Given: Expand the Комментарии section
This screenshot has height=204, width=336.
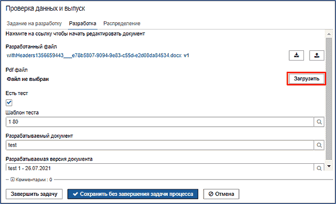Looking at the screenshot, I should pyautogui.click(x=12, y=180).
